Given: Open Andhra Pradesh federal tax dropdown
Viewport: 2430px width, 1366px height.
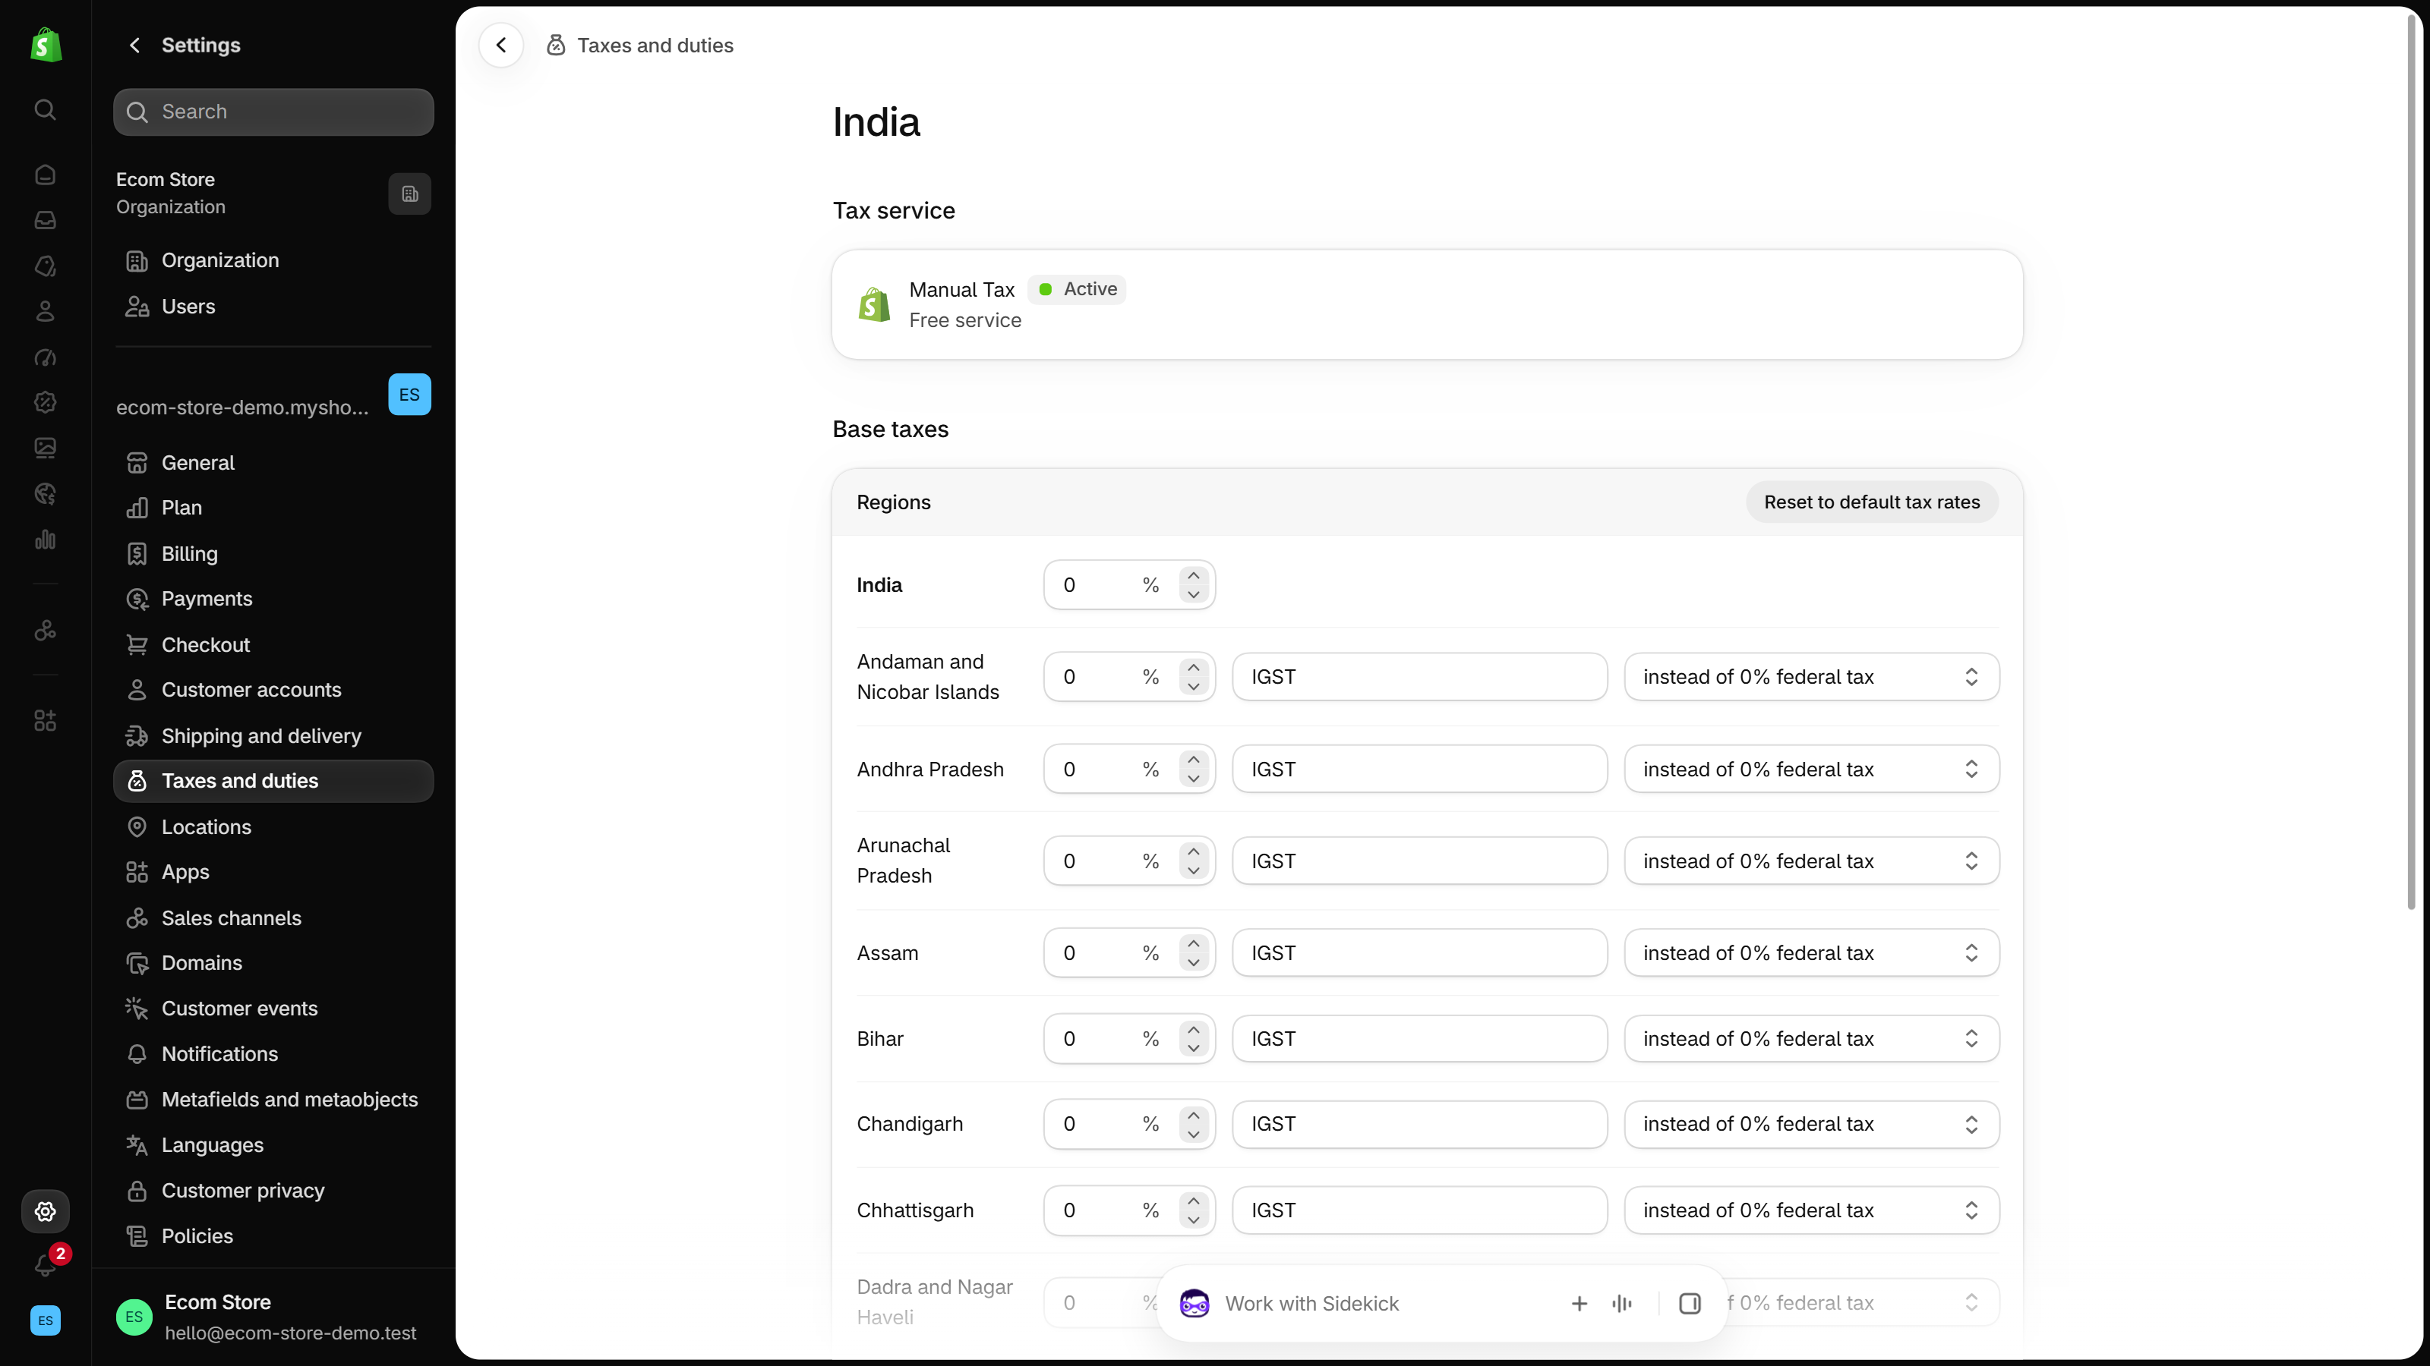Looking at the screenshot, I should coord(1811,770).
